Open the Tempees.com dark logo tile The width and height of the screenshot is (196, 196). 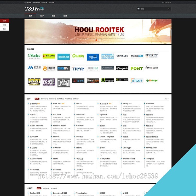pos(107,68)
